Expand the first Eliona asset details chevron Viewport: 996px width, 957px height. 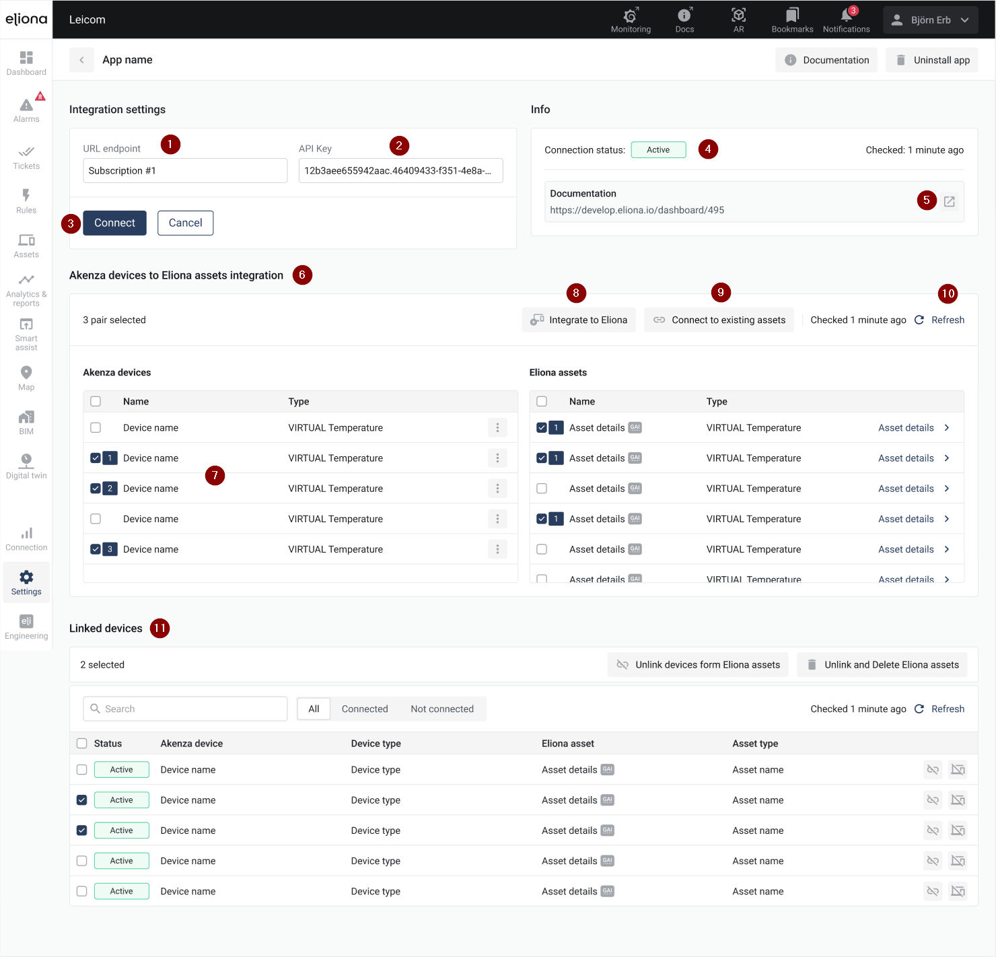947,428
